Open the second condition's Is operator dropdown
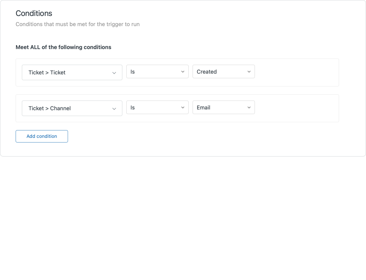Image resolution: width=366 pixels, height=280 pixels. tap(153, 107)
